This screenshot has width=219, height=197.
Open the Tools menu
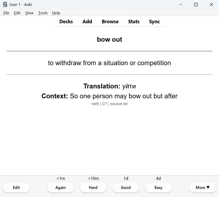coord(43,13)
